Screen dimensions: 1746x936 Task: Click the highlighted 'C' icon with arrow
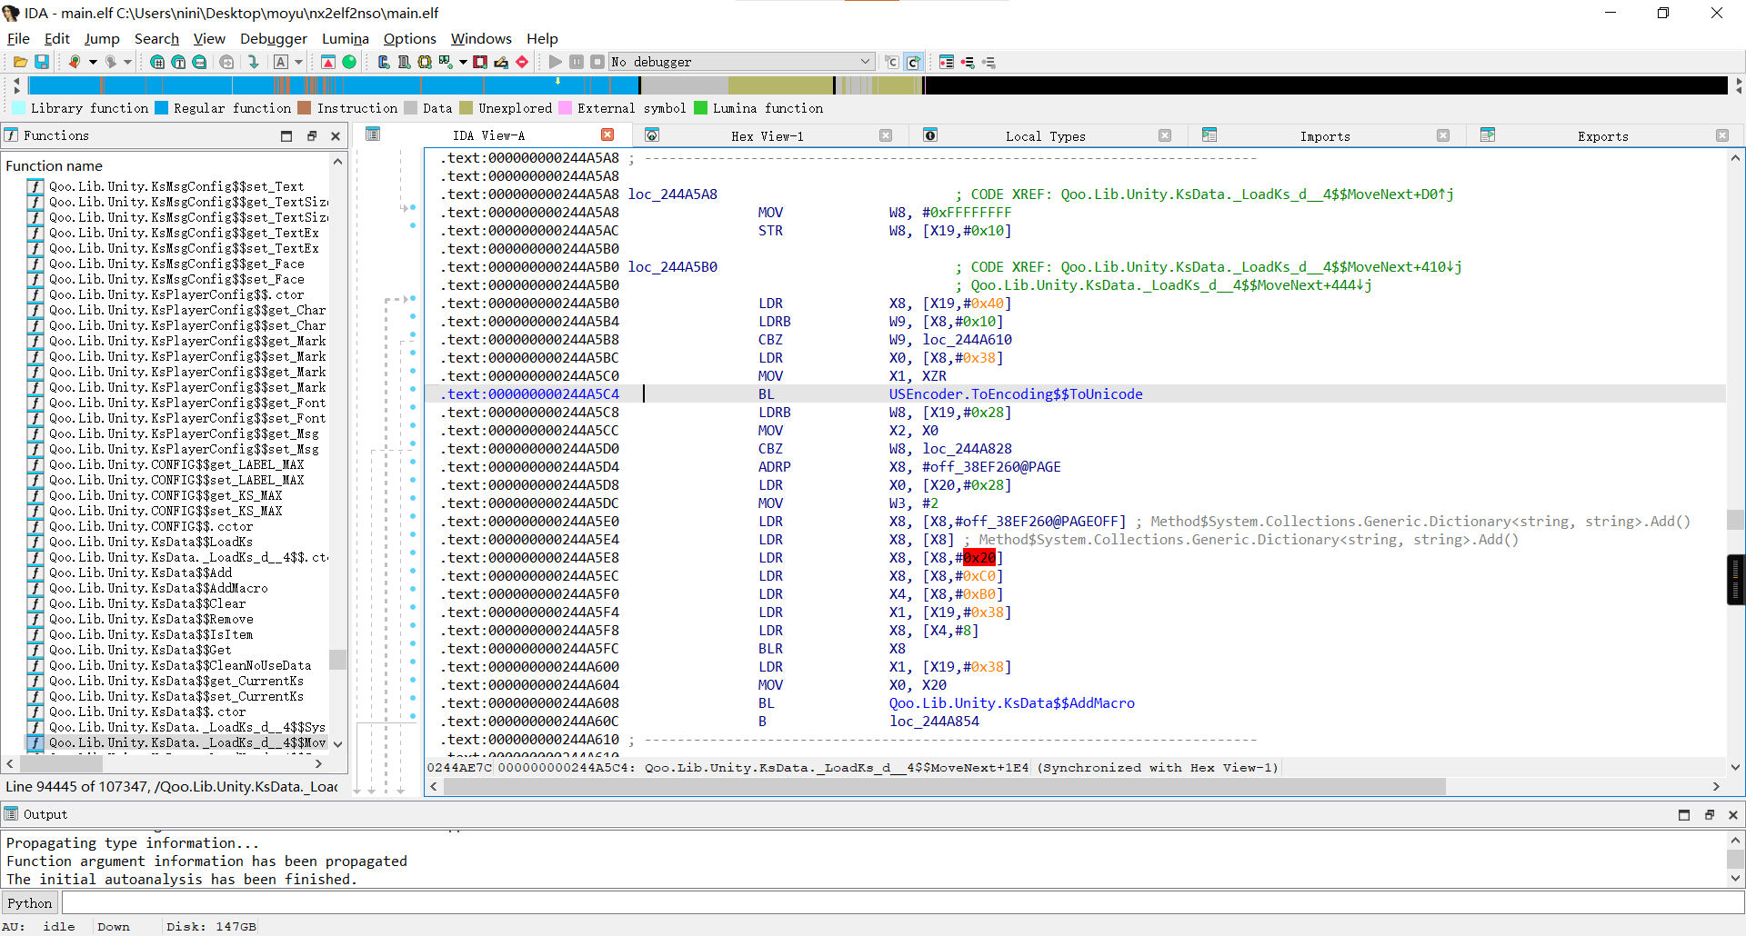914,62
